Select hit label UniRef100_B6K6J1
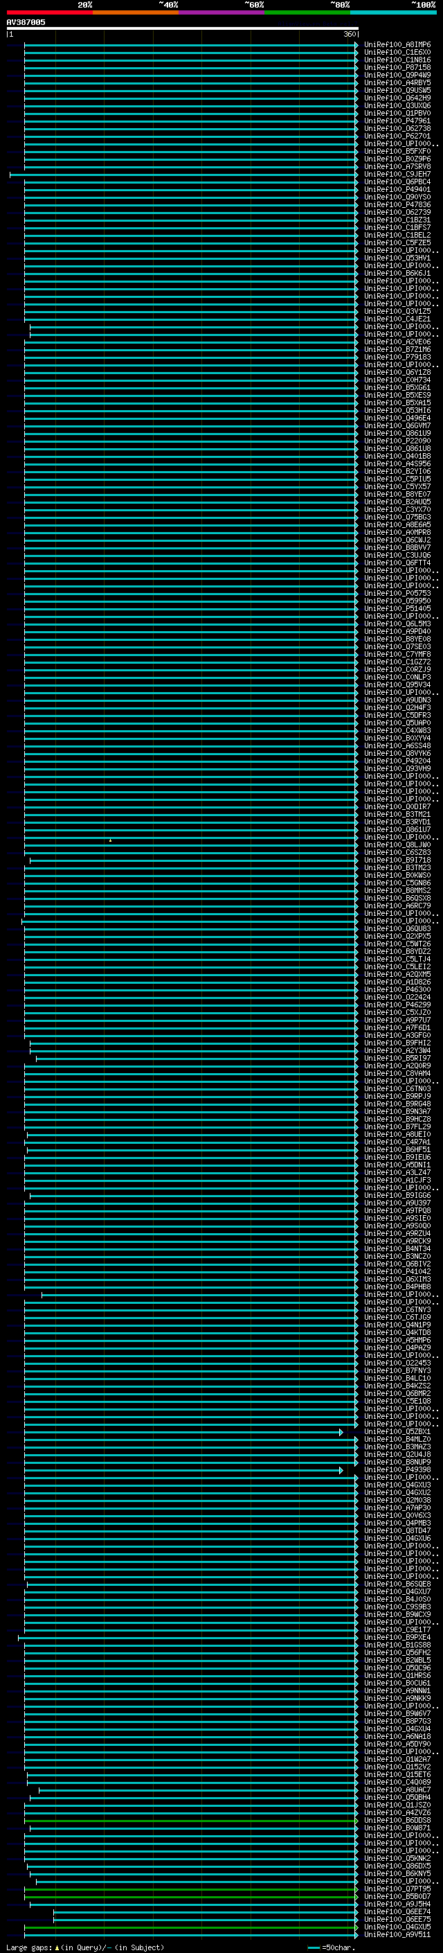Screen dimensions: 443x1953 tap(397, 273)
